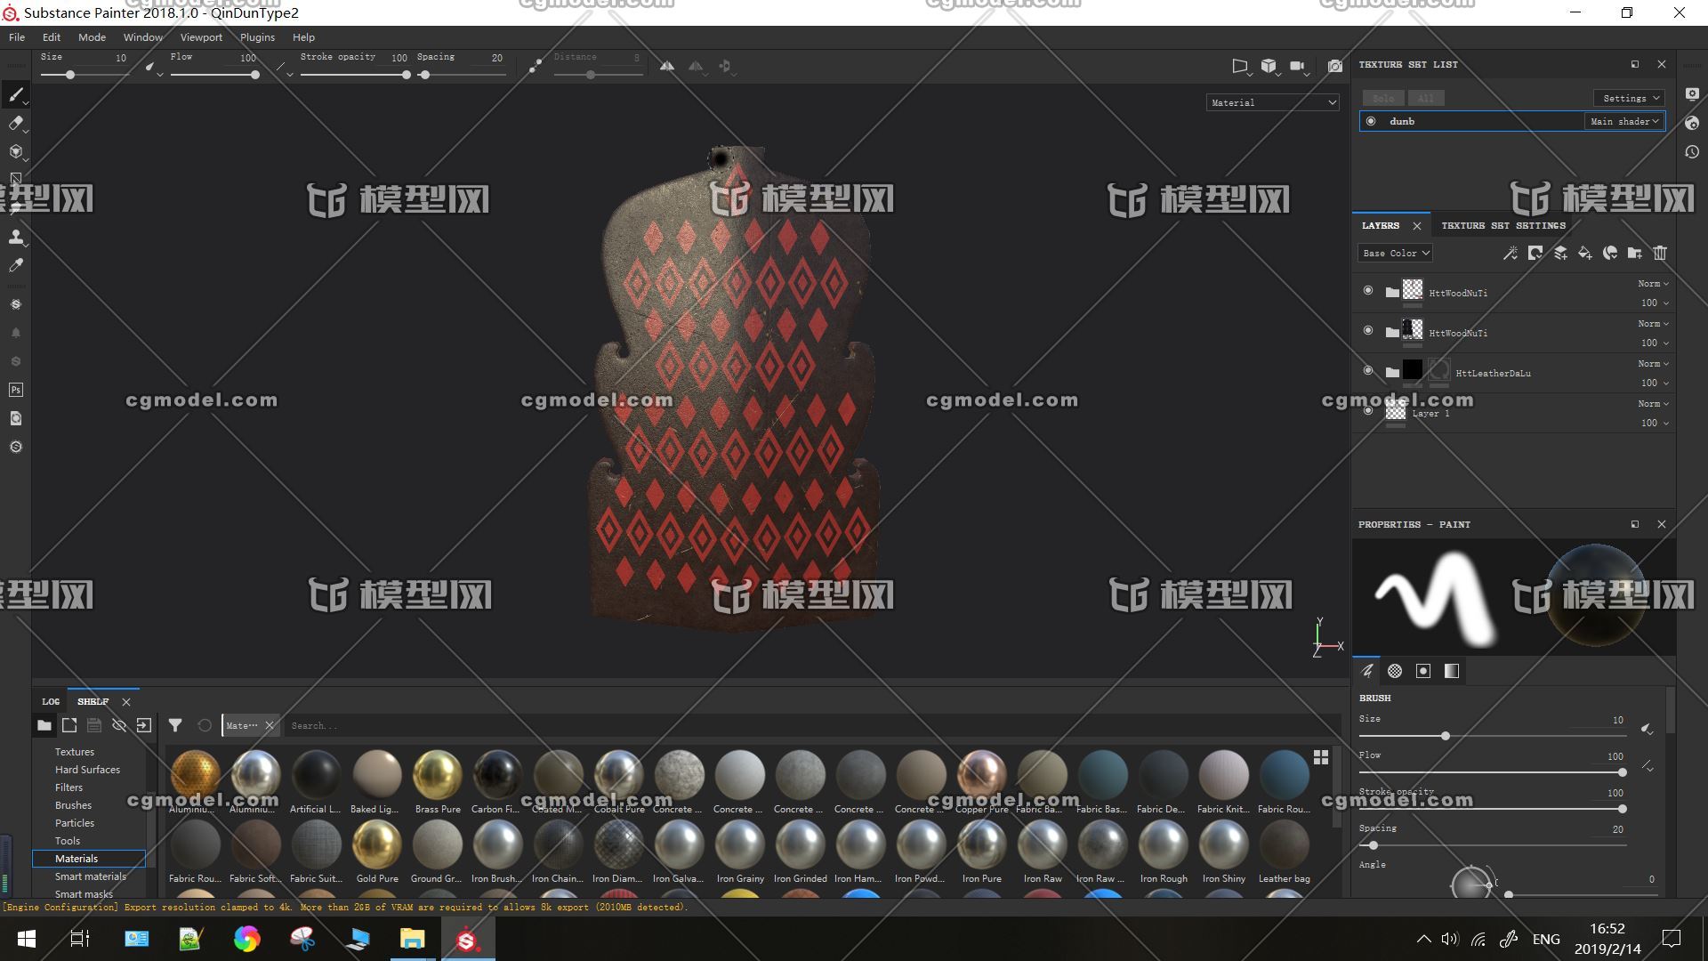Select the Eraser tool in left toolbar

point(16,123)
